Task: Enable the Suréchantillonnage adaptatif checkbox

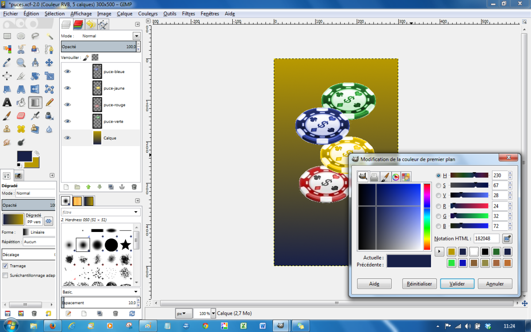Action: pyautogui.click(x=5, y=275)
